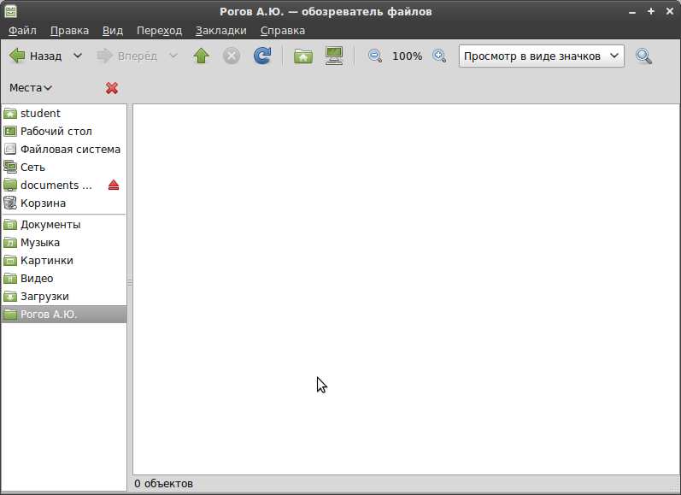This screenshot has width=681, height=495.
Task: Reload the current folder view
Action: click(263, 56)
